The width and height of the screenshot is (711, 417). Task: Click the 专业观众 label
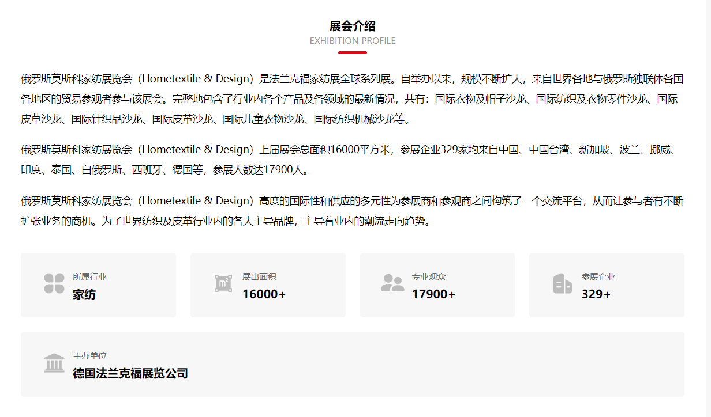(x=429, y=277)
